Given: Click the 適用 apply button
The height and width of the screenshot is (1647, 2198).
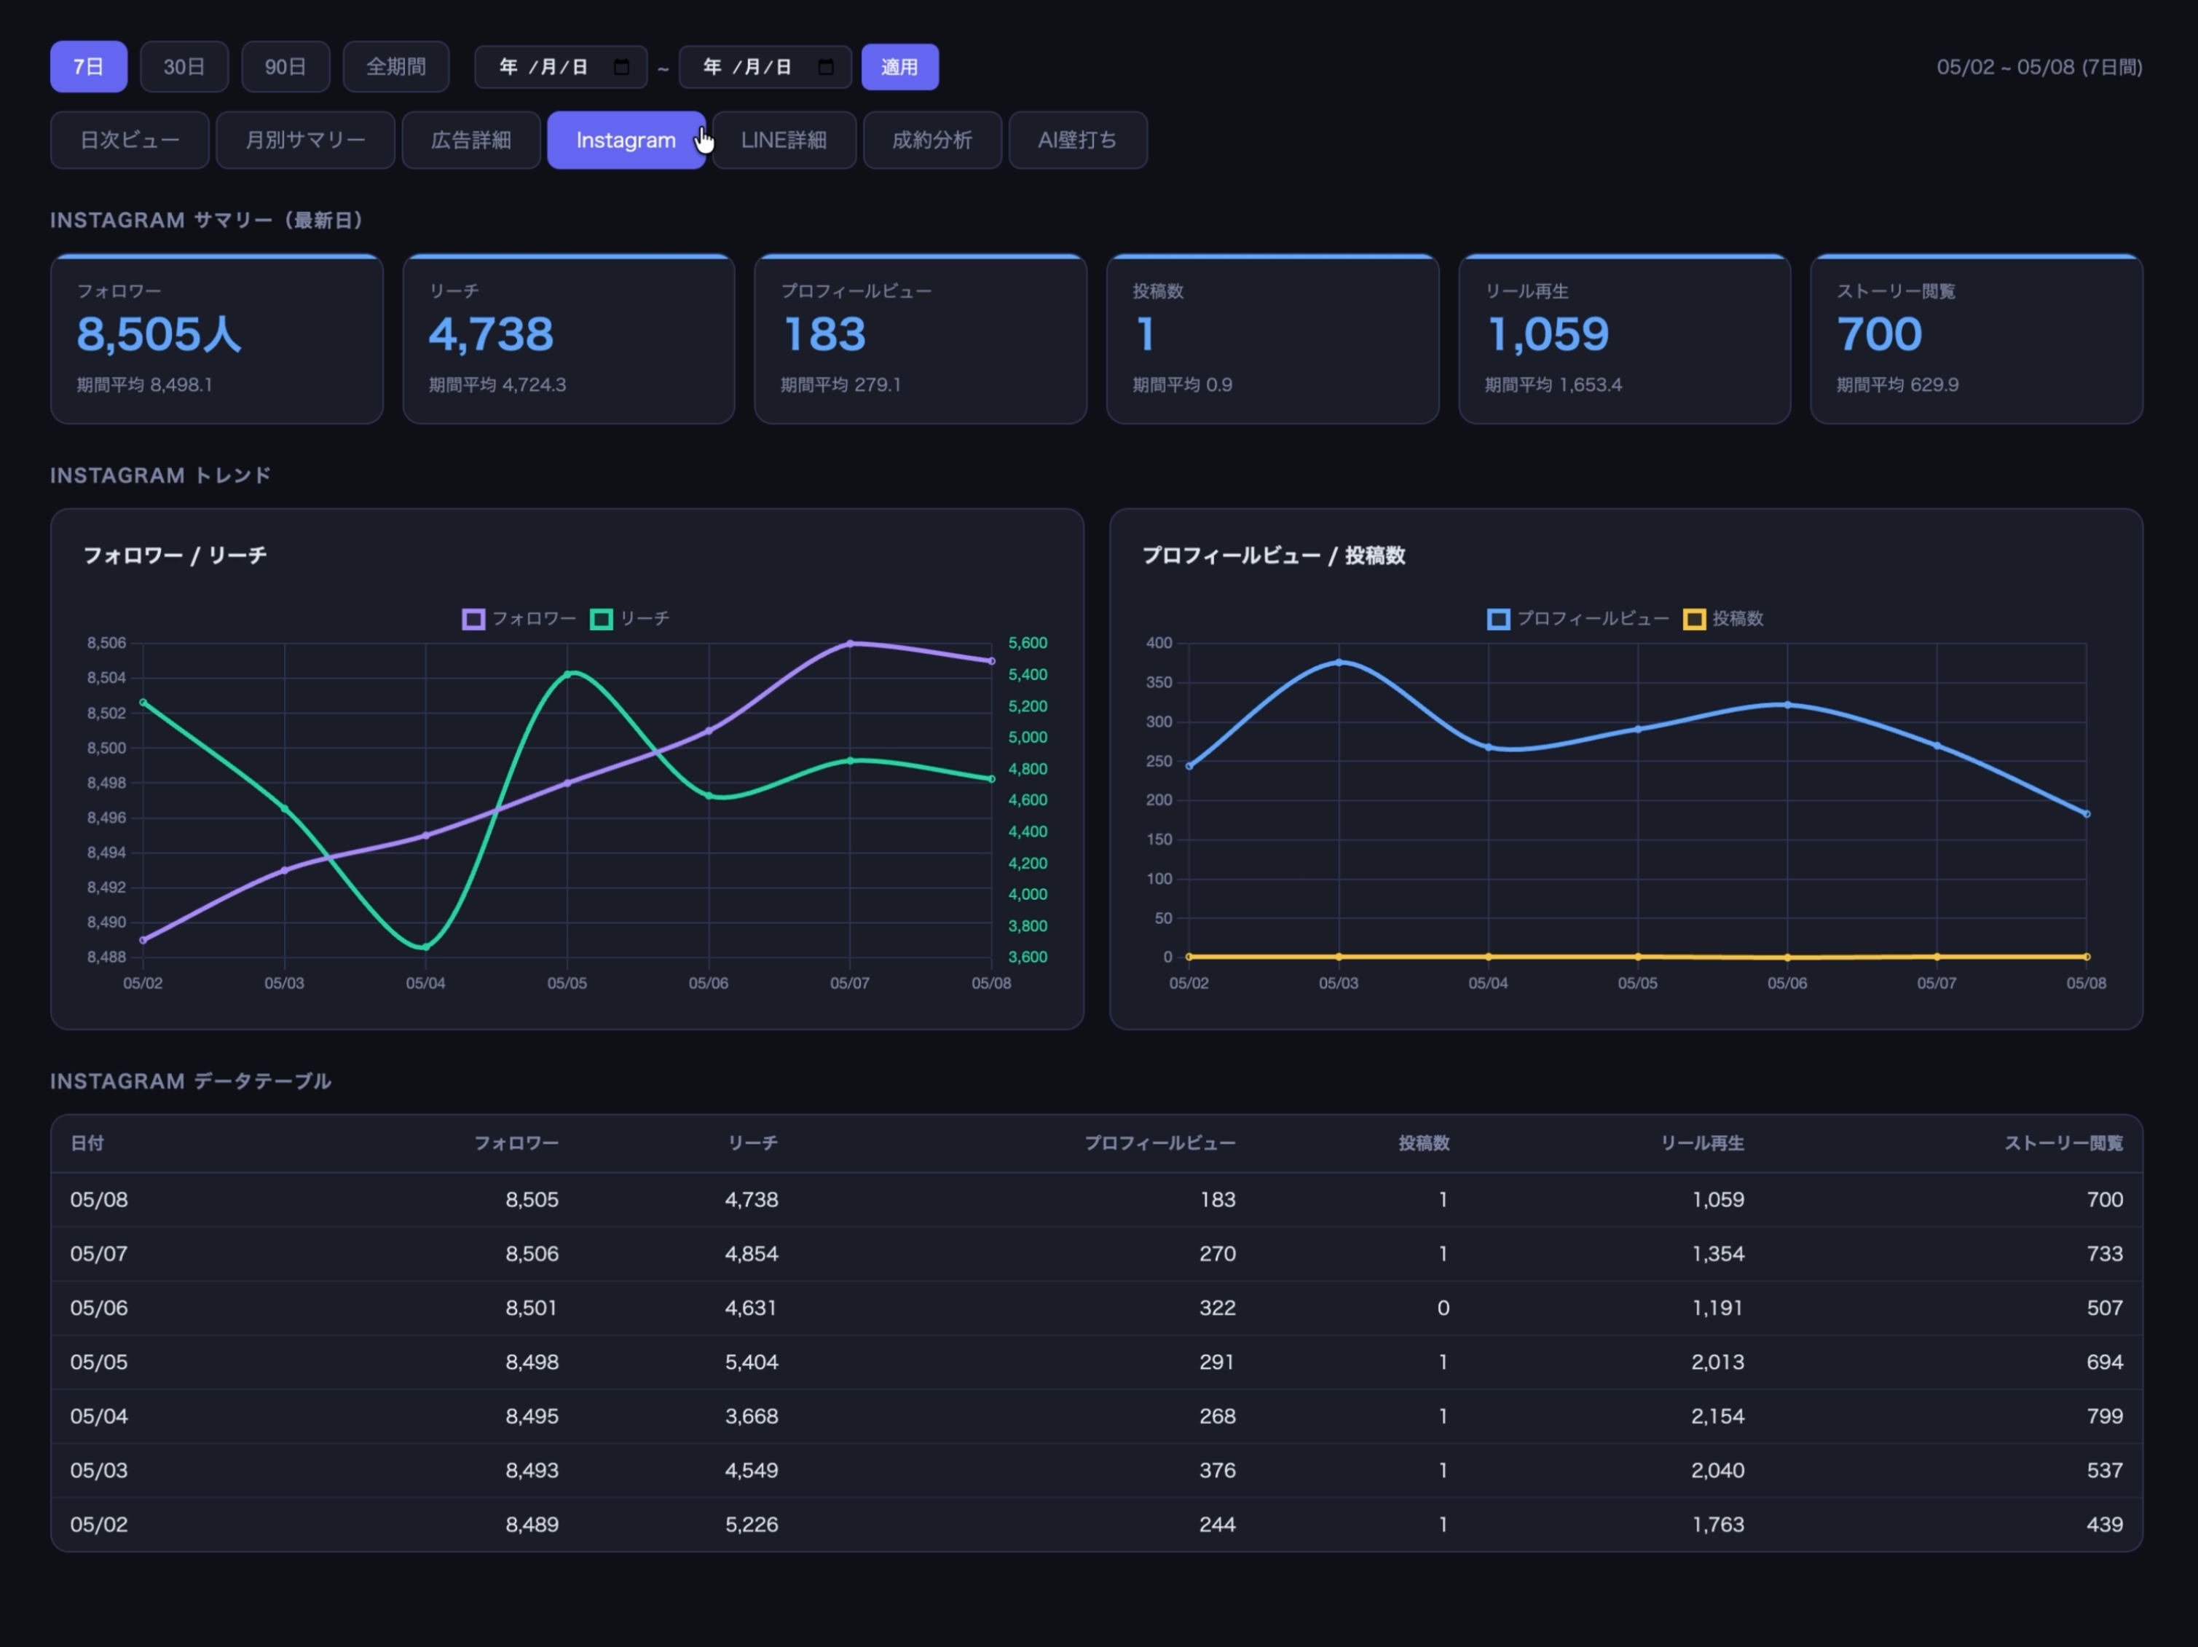Looking at the screenshot, I should tap(899, 66).
